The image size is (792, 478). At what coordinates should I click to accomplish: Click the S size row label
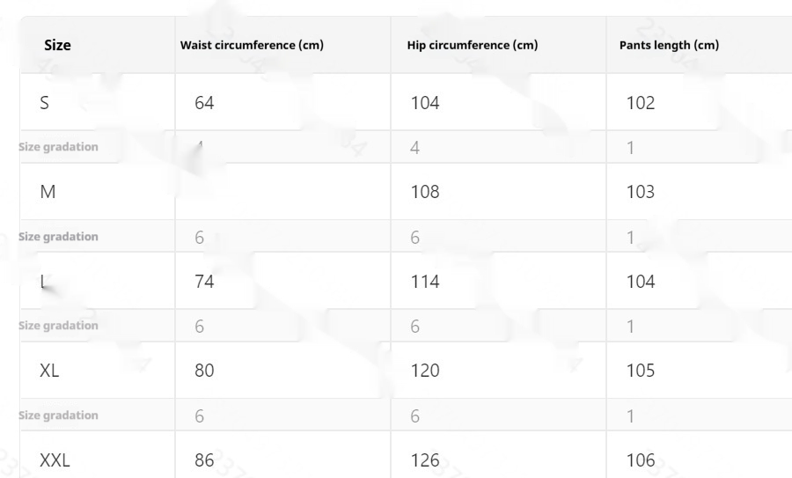point(45,103)
